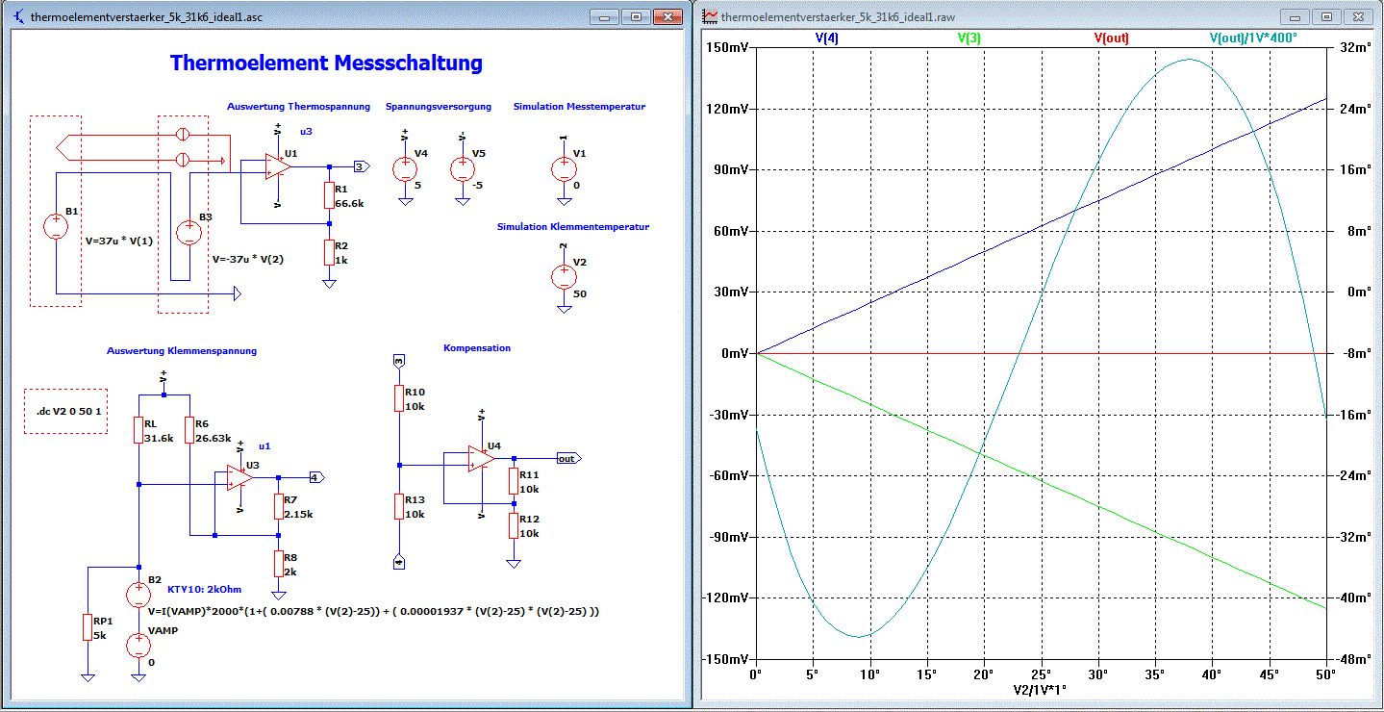Select voltage source V4 symbol
The height and width of the screenshot is (712, 1384).
(405, 168)
